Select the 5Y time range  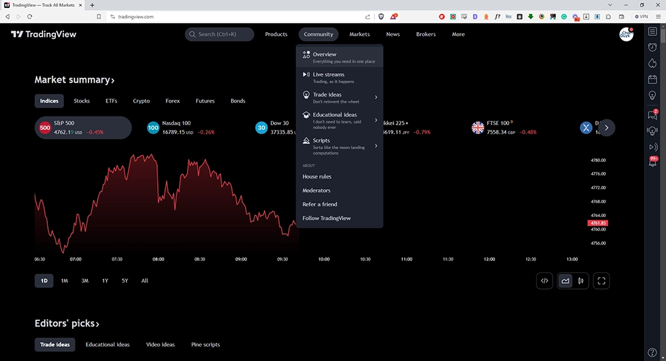(x=125, y=280)
